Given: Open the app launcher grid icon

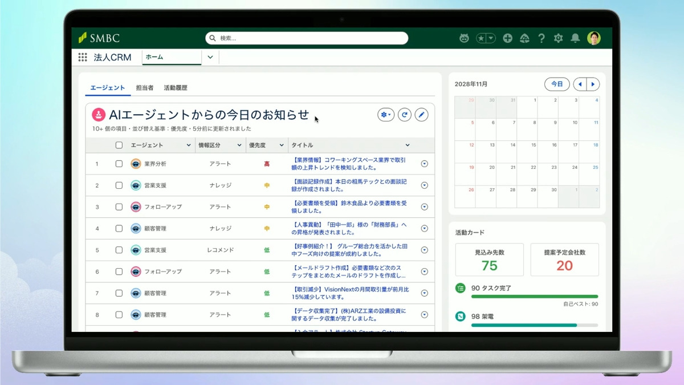Looking at the screenshot, I should tap(83, 57).
